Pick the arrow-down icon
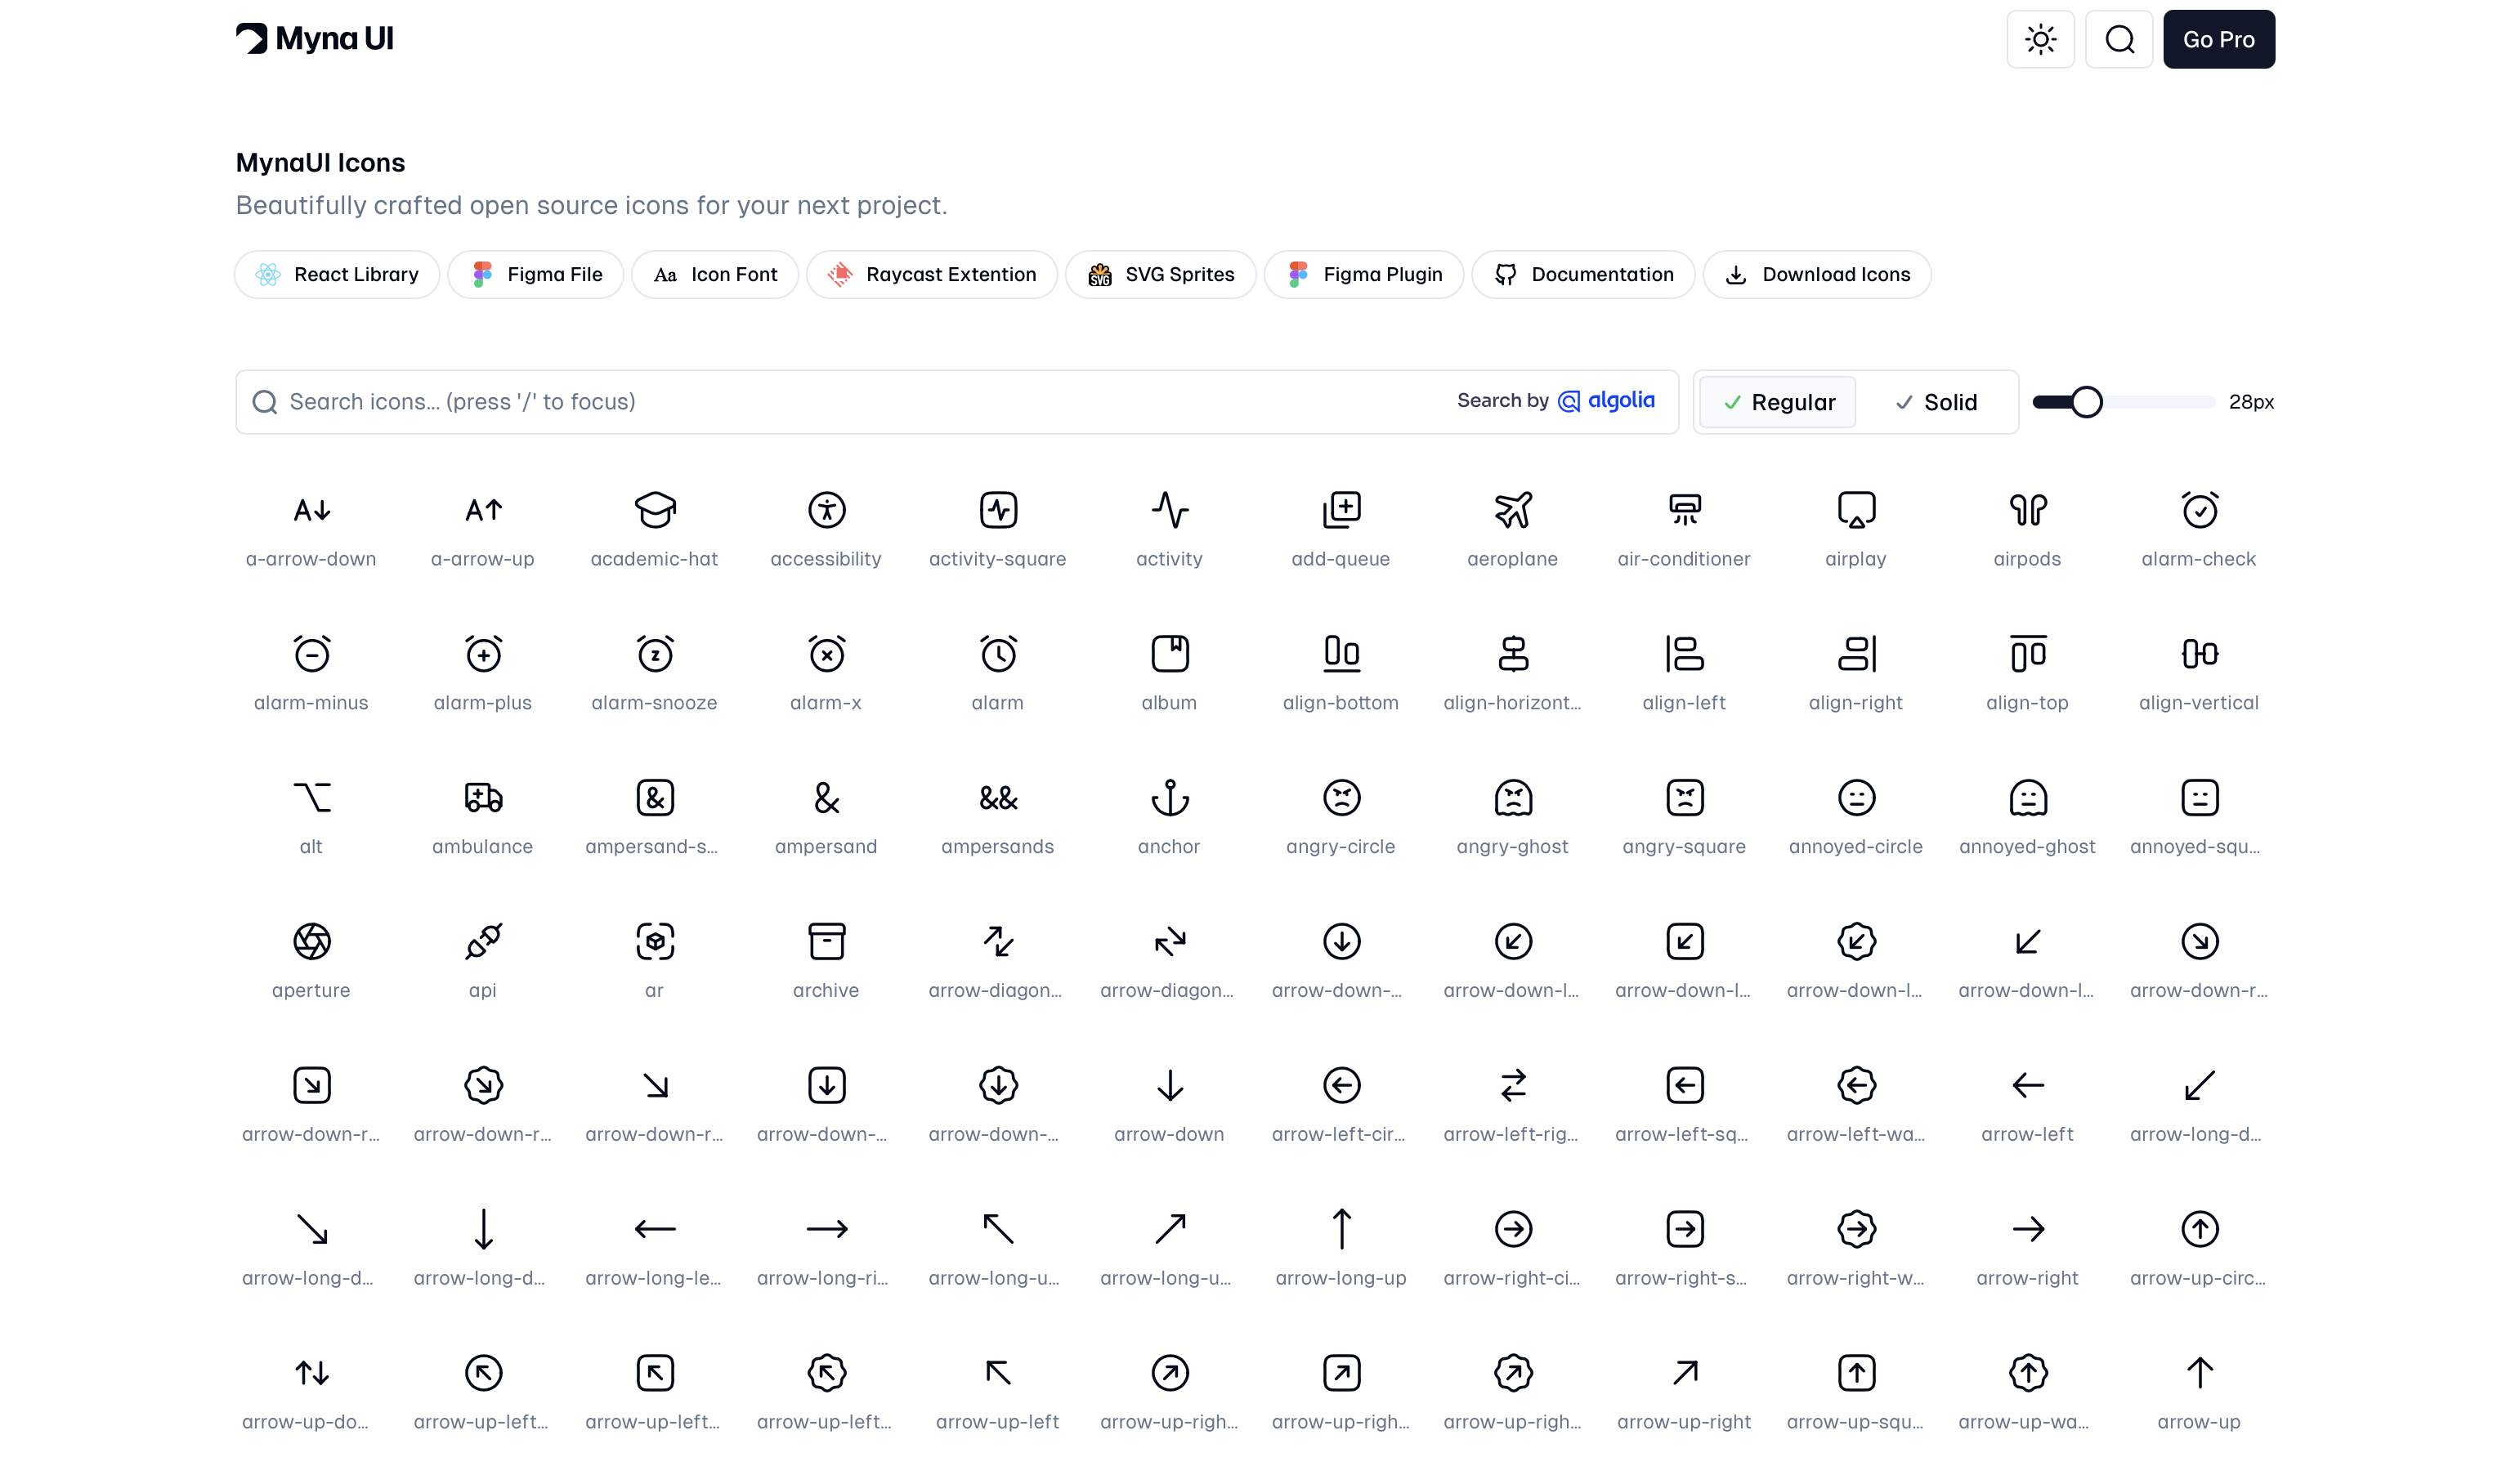Image resolution: width=2511 pixels, height=1484 pixels. click(1169, 1085)
